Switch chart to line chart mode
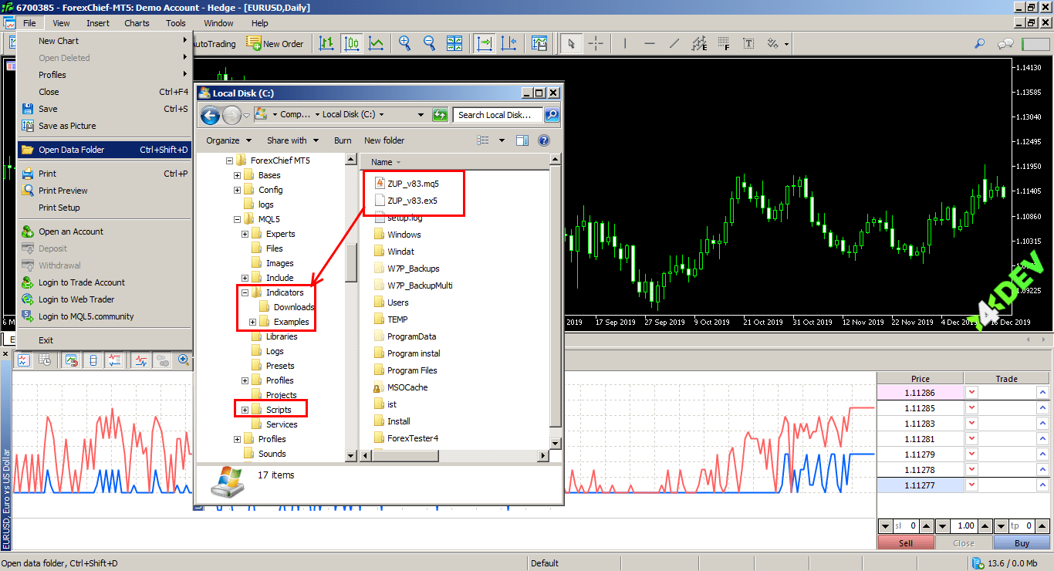Screen dimensions: 1054x571 tap(376, 44)
